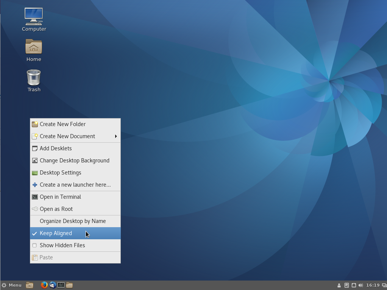Open the Menu launcher
This screenshot has height=290, width=387.
coord(12,285)
